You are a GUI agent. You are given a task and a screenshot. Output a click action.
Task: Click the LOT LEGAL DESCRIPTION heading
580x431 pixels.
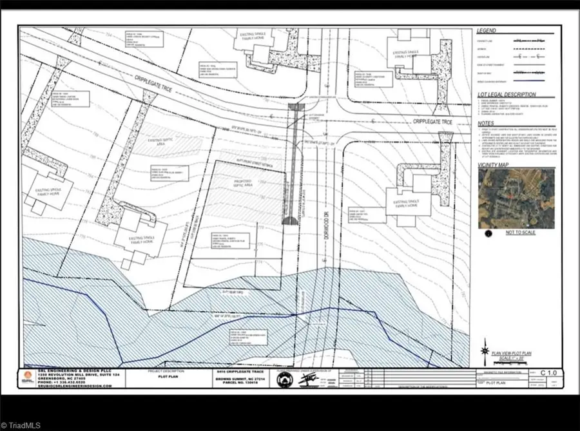507,95
